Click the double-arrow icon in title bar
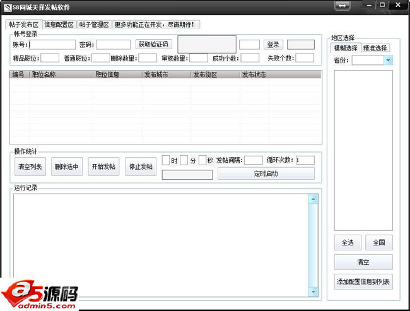 [343, 6]
